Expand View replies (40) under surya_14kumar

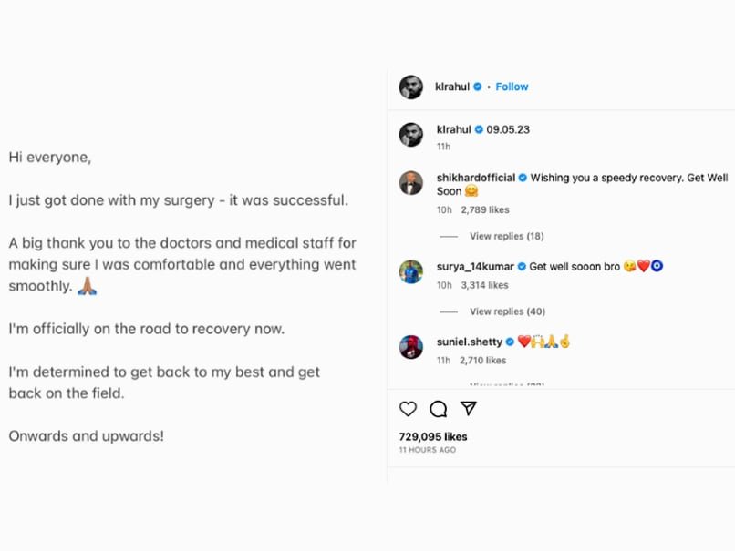506,311
